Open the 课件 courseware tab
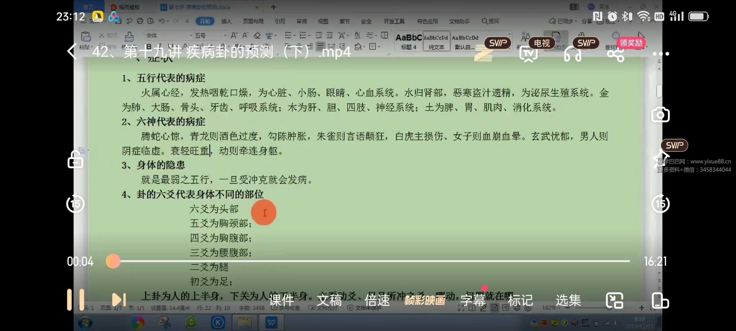This screenshot has height=331, width=736. tap(282, 300)
